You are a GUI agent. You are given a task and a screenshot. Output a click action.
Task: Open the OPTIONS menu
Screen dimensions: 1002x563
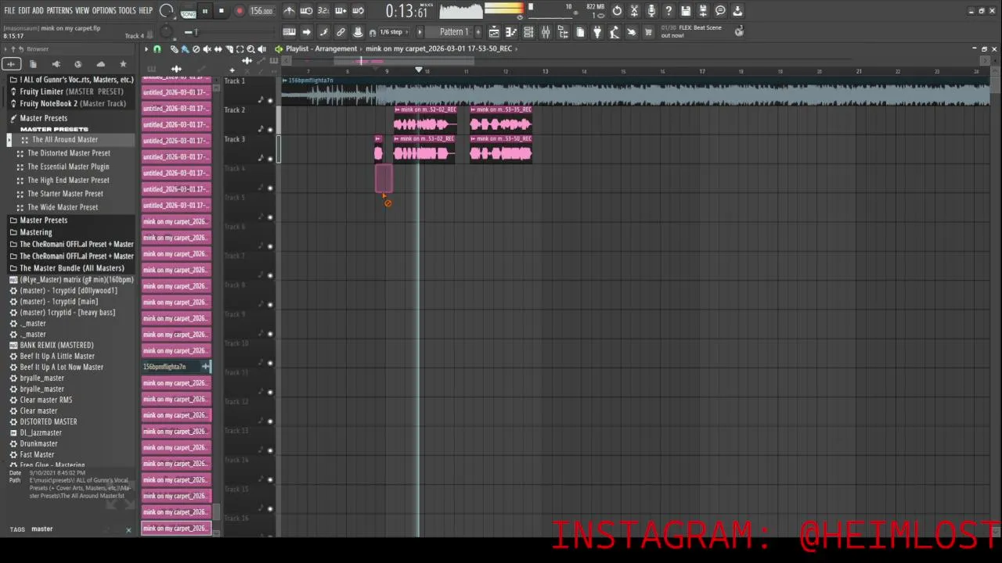104,10
